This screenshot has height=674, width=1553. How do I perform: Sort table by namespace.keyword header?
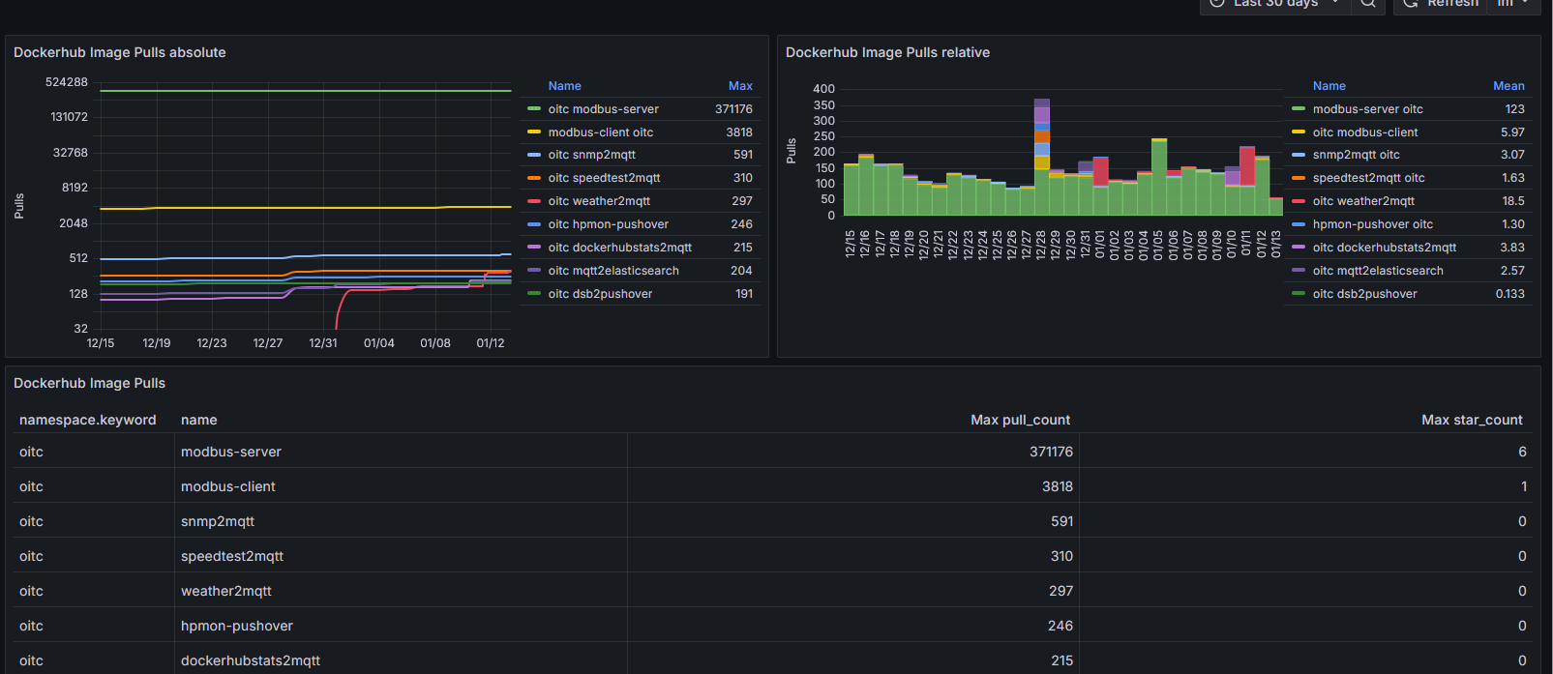(x=87, y=420)
